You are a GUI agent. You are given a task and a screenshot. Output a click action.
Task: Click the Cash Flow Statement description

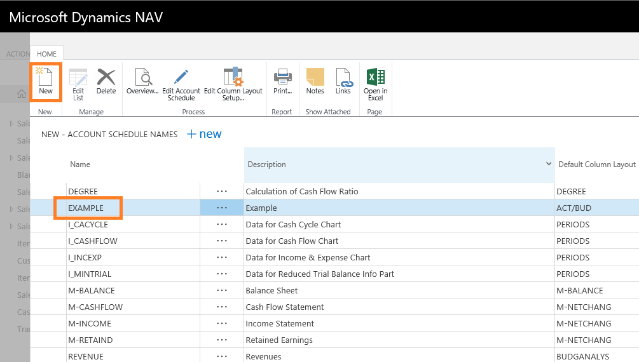284,307
